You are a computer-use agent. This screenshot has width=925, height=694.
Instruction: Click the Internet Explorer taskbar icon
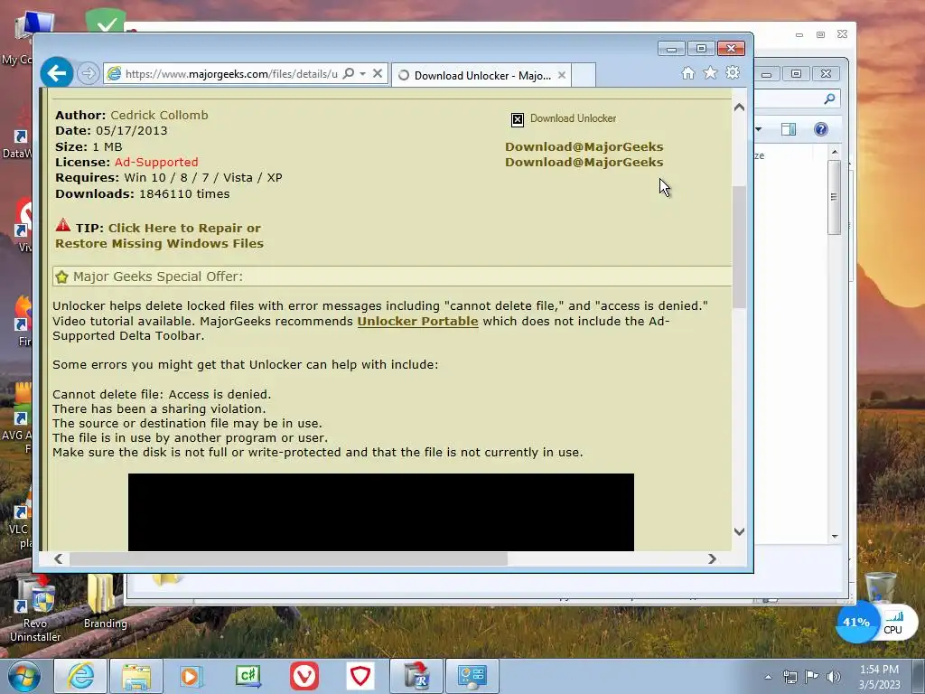pos(80,676)
